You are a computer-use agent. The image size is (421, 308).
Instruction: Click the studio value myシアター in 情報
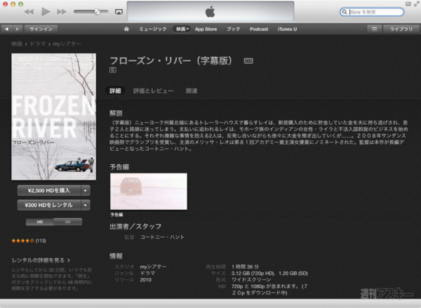[x=153, y=267]
